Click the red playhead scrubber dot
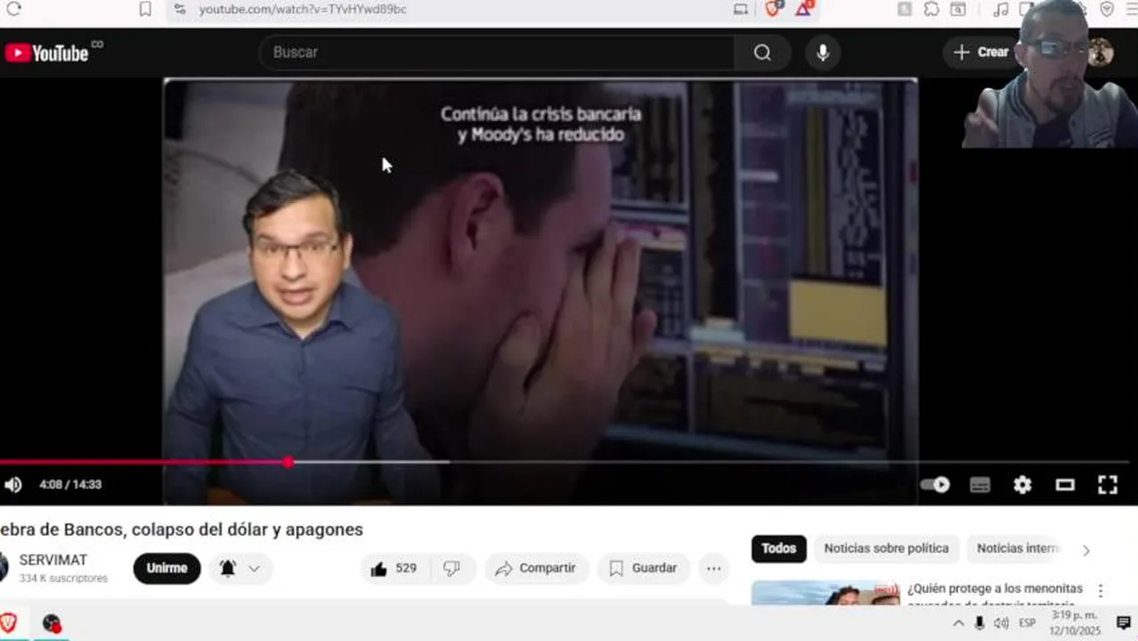 [288, 462]
